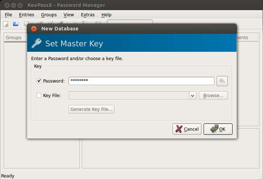Click the Key File path combo box field
This screenshot has height=180, width=263.
click(x=129, y=96)
